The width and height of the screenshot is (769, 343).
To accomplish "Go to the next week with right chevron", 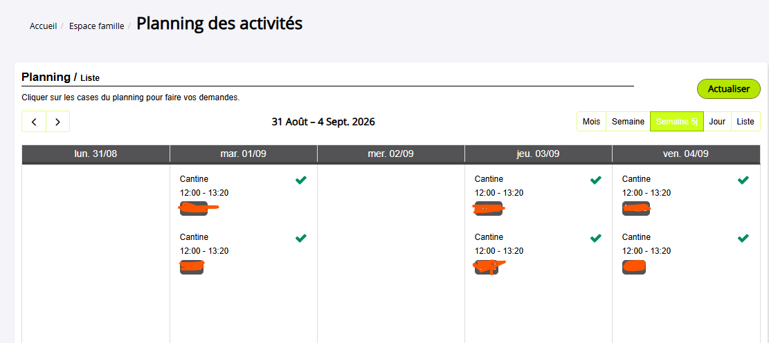I will (x=58, y=122).
